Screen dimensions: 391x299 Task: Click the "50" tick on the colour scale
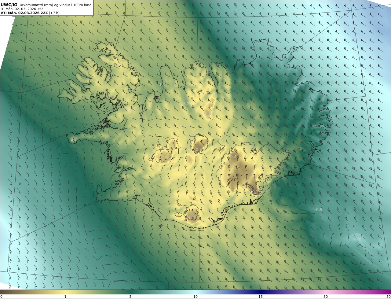[389, 297]
